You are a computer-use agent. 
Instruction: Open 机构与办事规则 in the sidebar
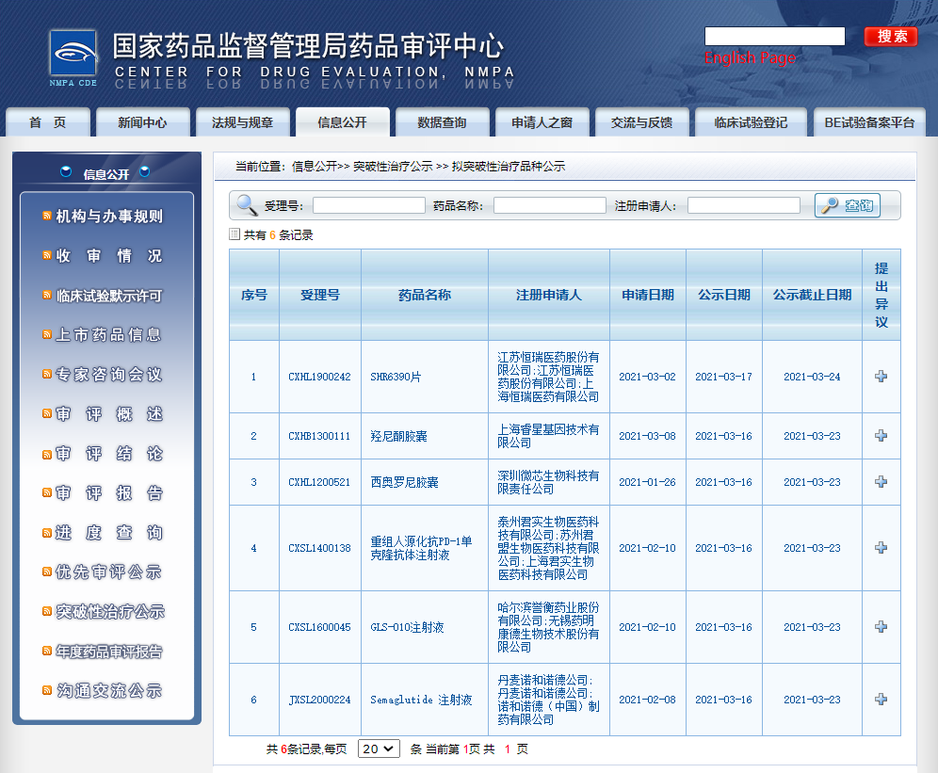(x=109, y=216)
